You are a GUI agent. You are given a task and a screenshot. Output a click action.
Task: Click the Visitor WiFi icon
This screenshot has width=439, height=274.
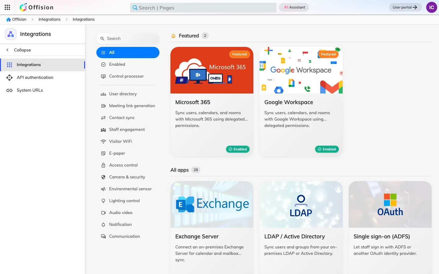(x=103, y=142)
